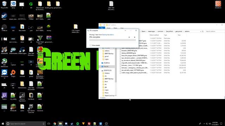Select OneDrive in navigation pane
Image resolution: width=225 pixels, height=126 pixels.
click(107, 63)
